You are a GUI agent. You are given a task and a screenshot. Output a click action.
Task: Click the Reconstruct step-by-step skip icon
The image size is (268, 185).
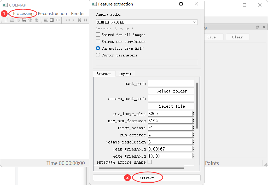[x=79, y=20]
